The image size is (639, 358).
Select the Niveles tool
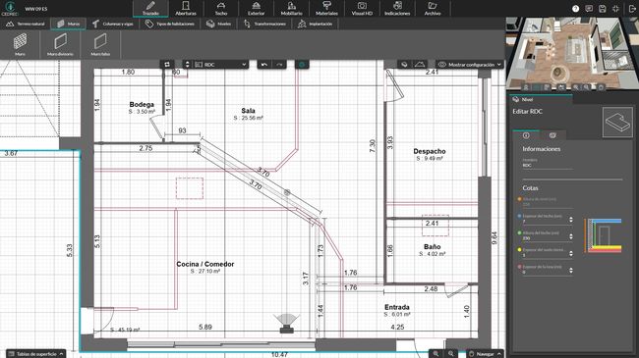pos(219,24)
